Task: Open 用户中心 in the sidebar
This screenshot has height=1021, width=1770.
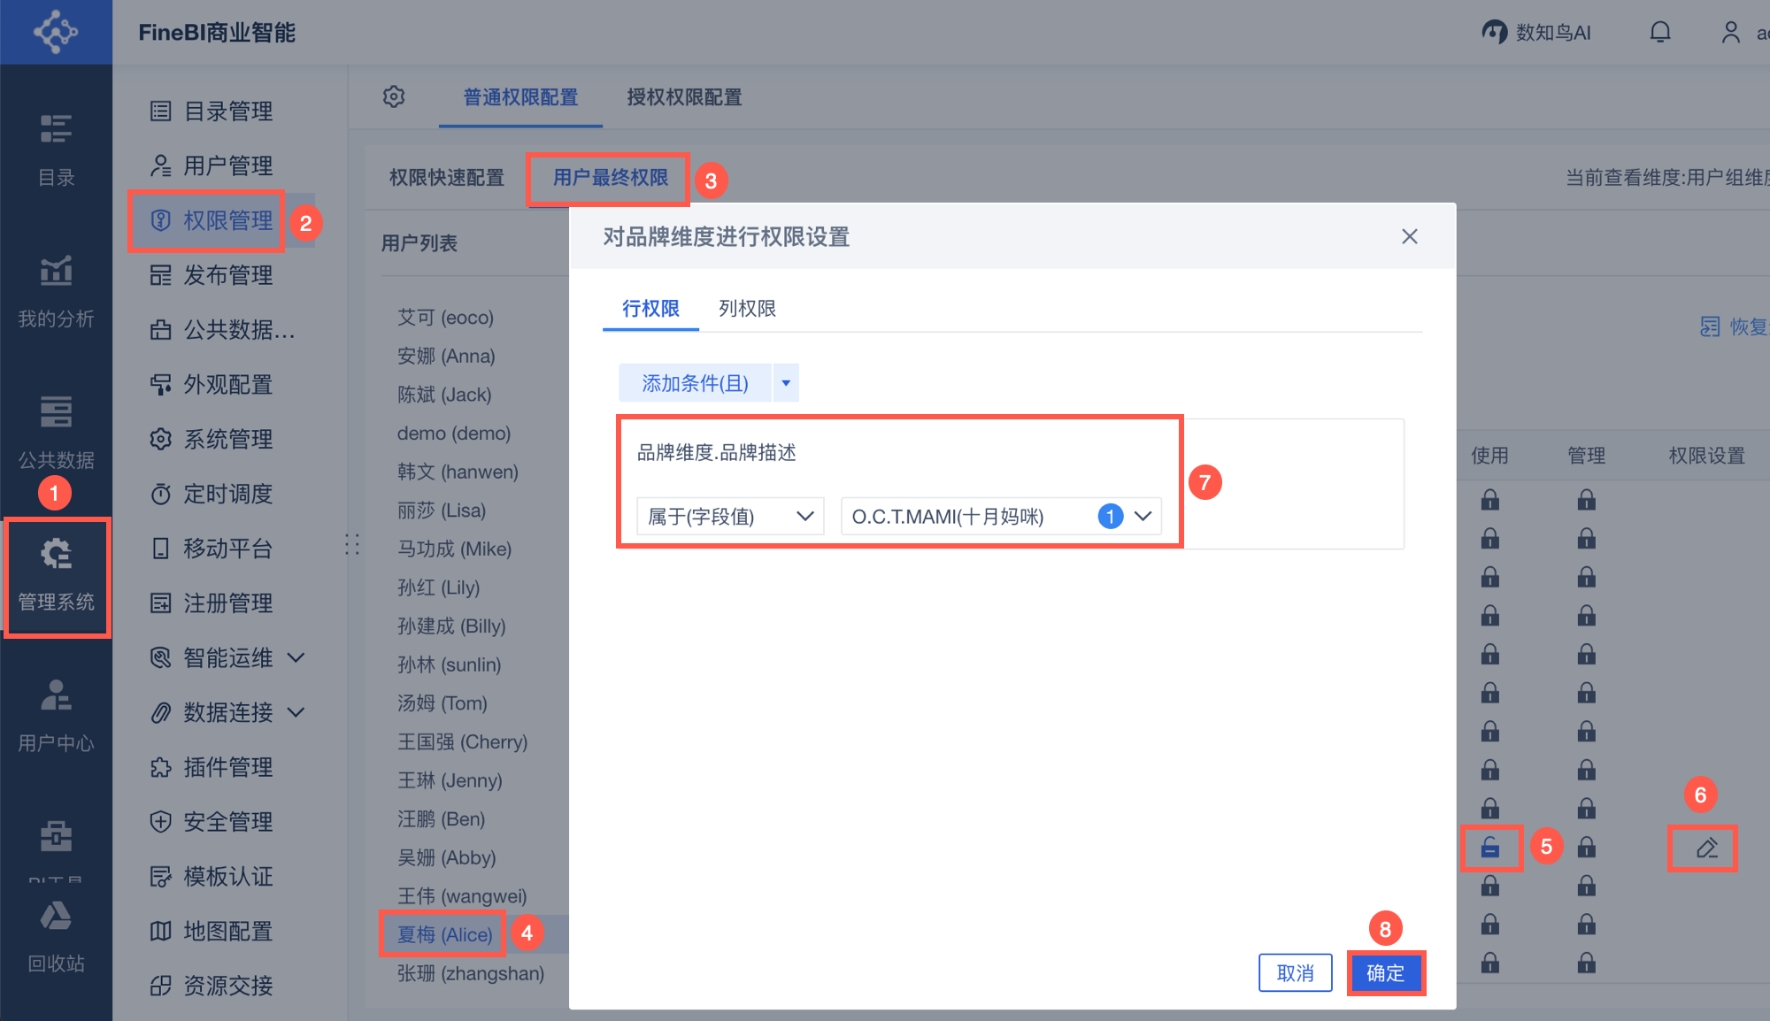Action: tap(56, 717)
